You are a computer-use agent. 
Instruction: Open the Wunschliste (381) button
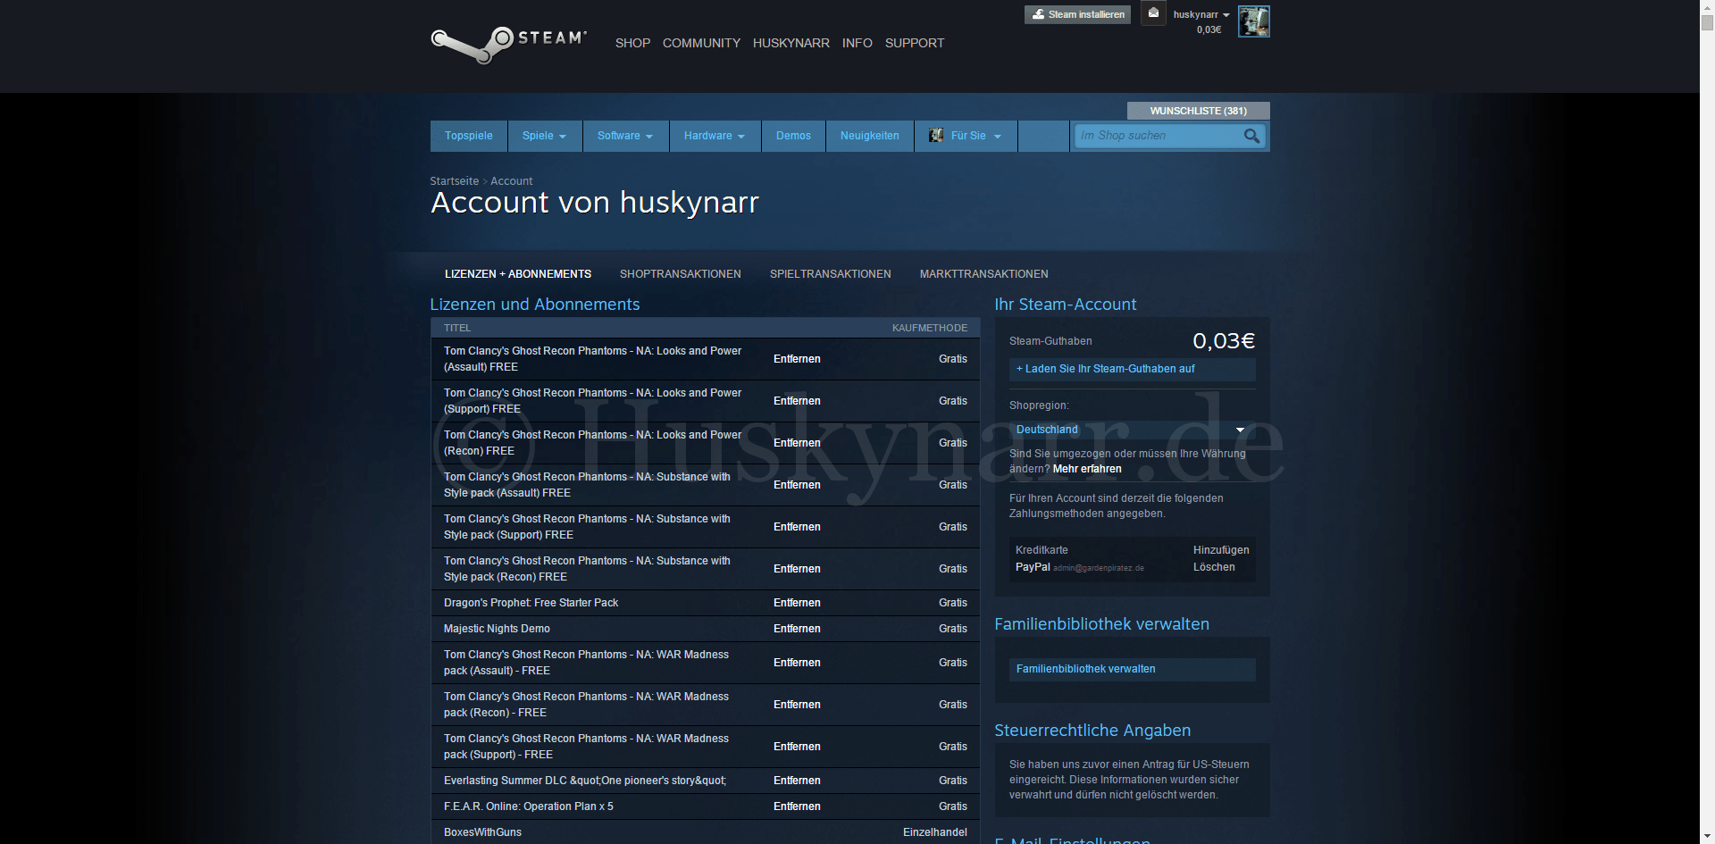pos(1198,111)
